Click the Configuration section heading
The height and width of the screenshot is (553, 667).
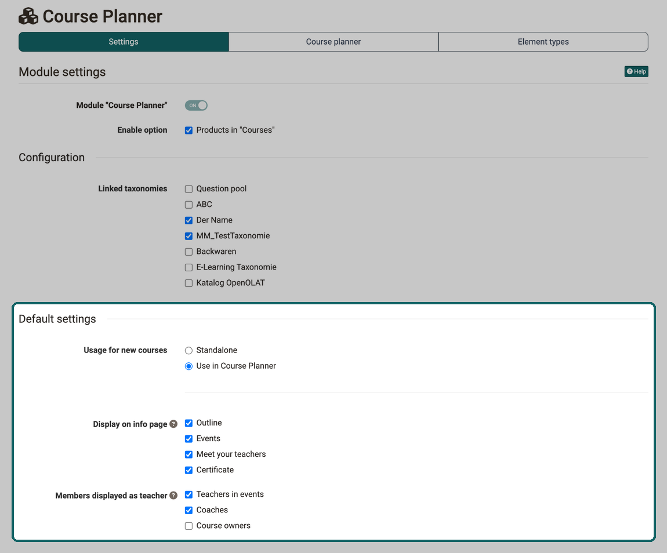52,157
